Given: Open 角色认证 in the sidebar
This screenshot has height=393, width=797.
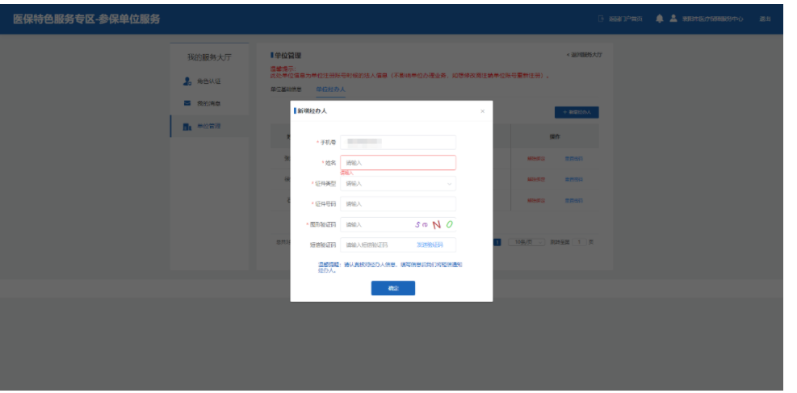Looking at the screenshot, I should point(209,82).
